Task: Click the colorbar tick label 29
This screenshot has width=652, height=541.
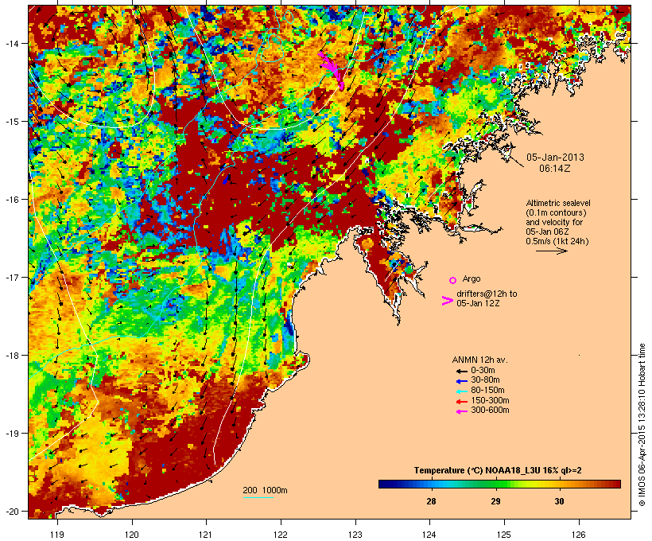Action: click(495, 501)
